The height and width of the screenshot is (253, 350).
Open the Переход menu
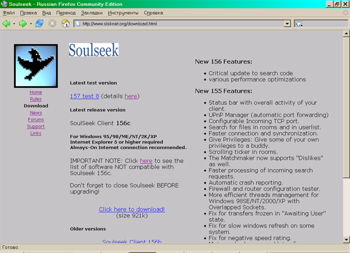[x=66, y=13]
